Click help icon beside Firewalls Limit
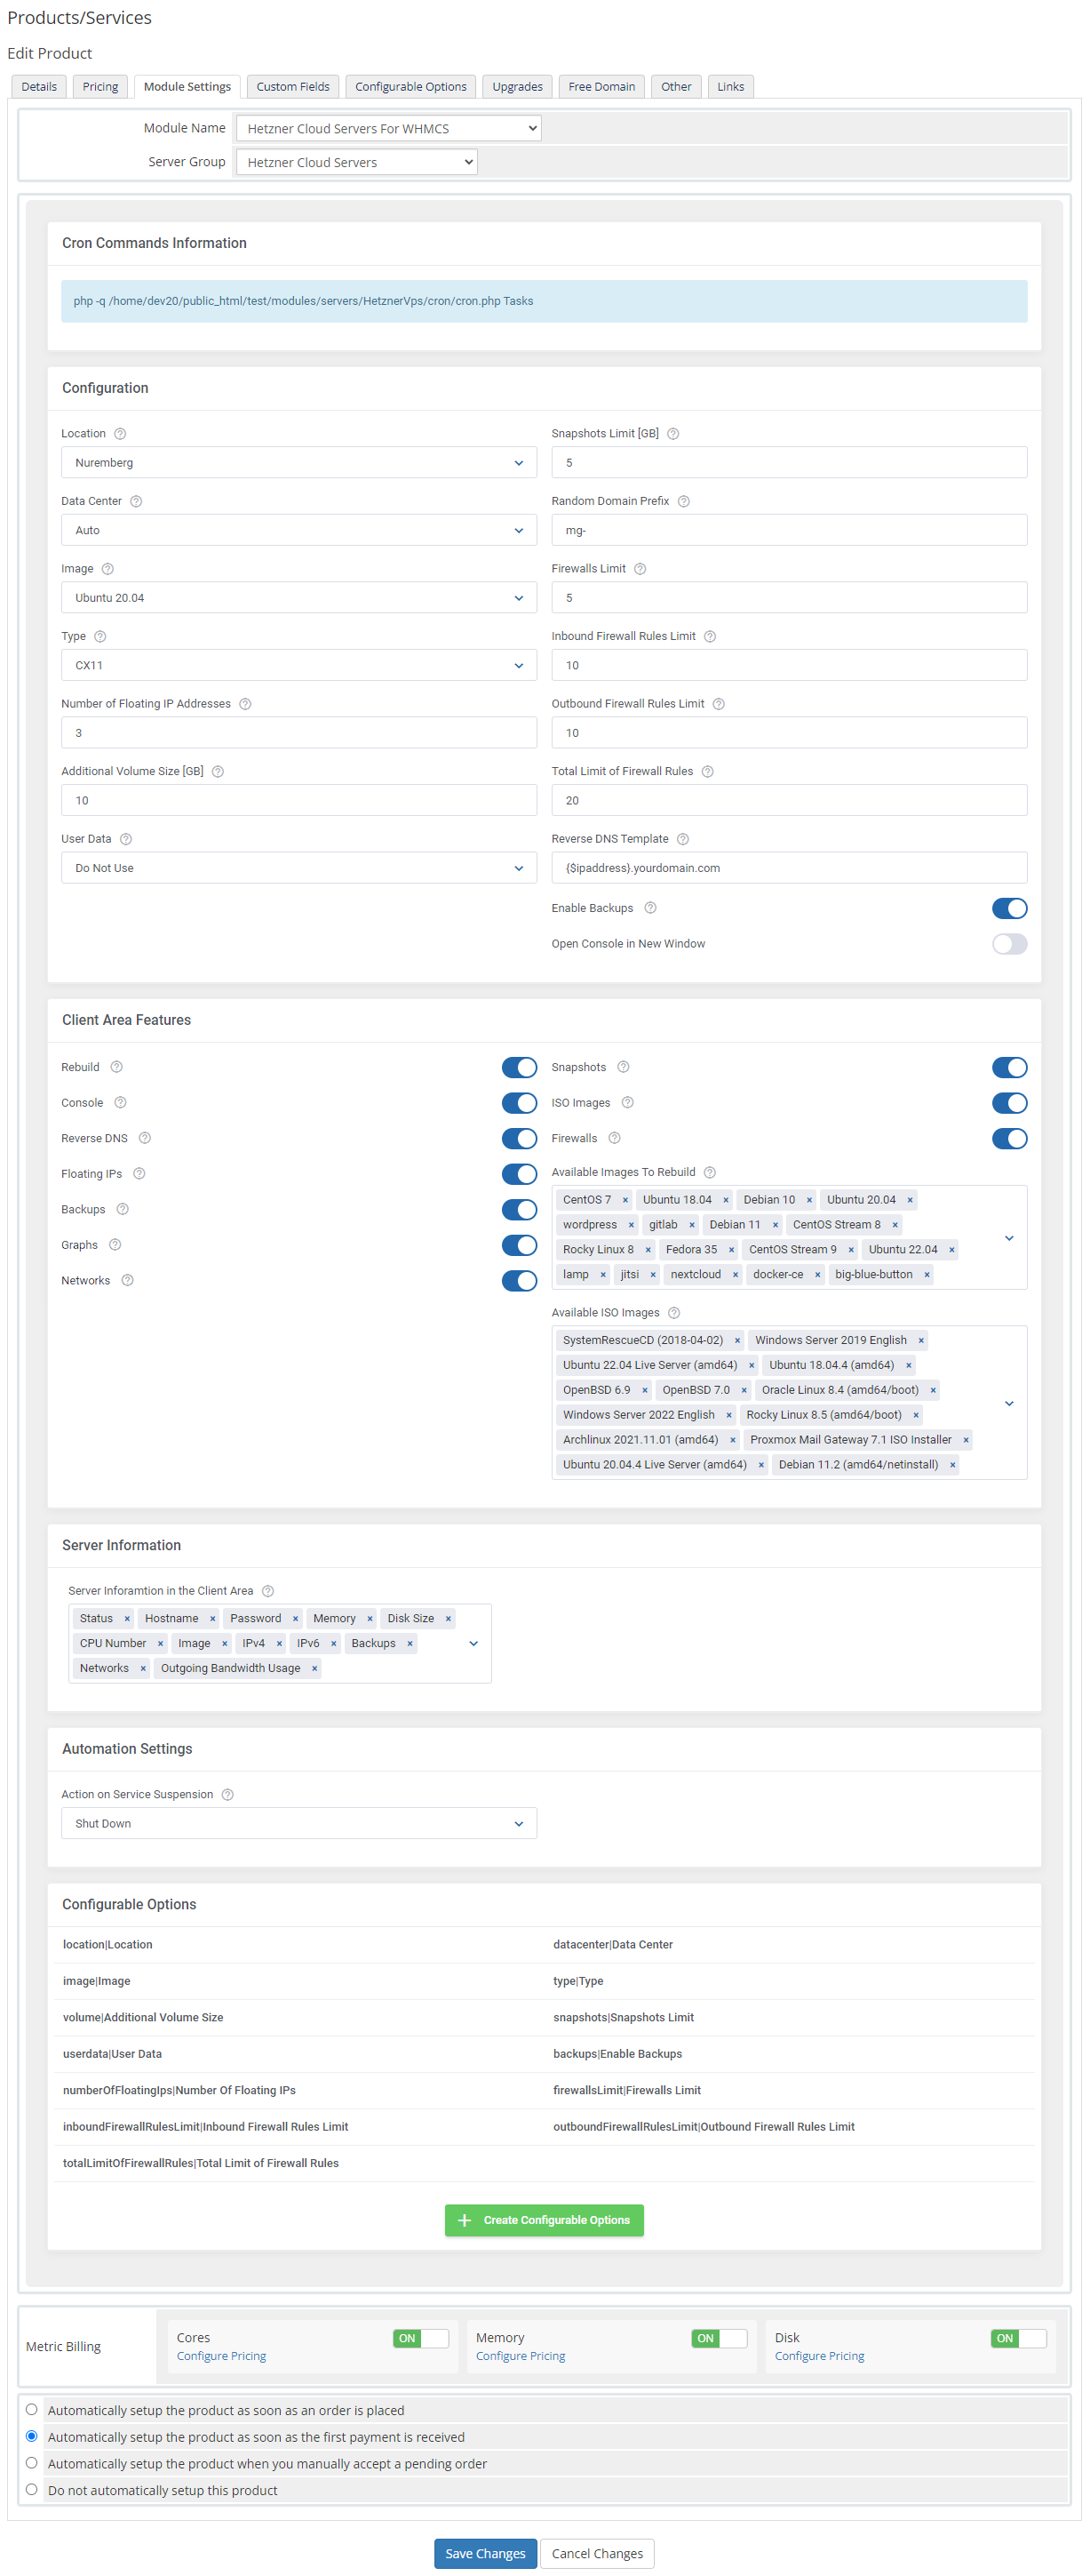Screen dimensions: 1090x2576 (x=640, y=568)
